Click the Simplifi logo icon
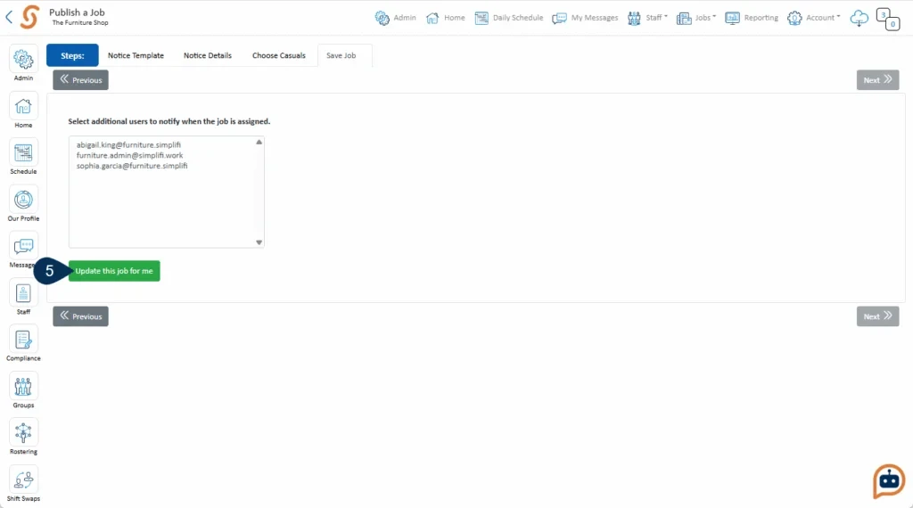The width and height of the screenshot is (913, 508). (29, 17)
